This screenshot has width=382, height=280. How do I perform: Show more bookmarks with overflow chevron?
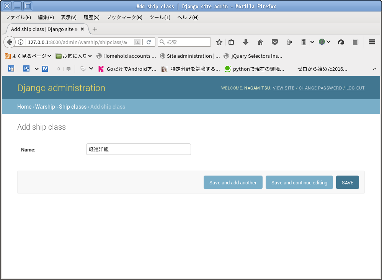click(x=374, y=68)
